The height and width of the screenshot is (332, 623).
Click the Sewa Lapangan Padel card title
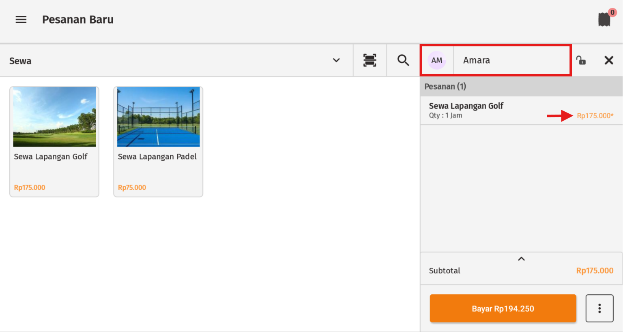point(157,157)
